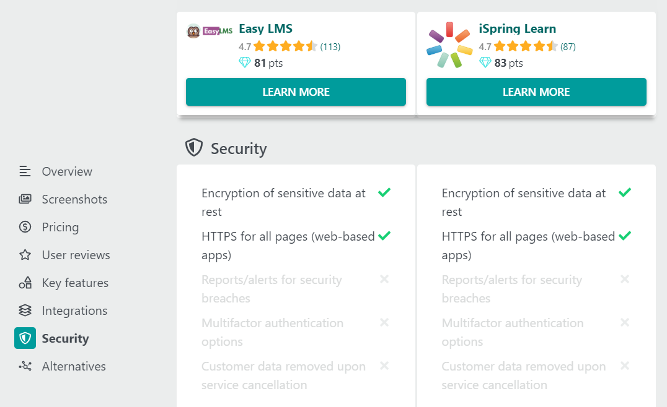
Task: Click iSpring 'Customer data removed upon service cancellation'
Action: coord(524,375)
